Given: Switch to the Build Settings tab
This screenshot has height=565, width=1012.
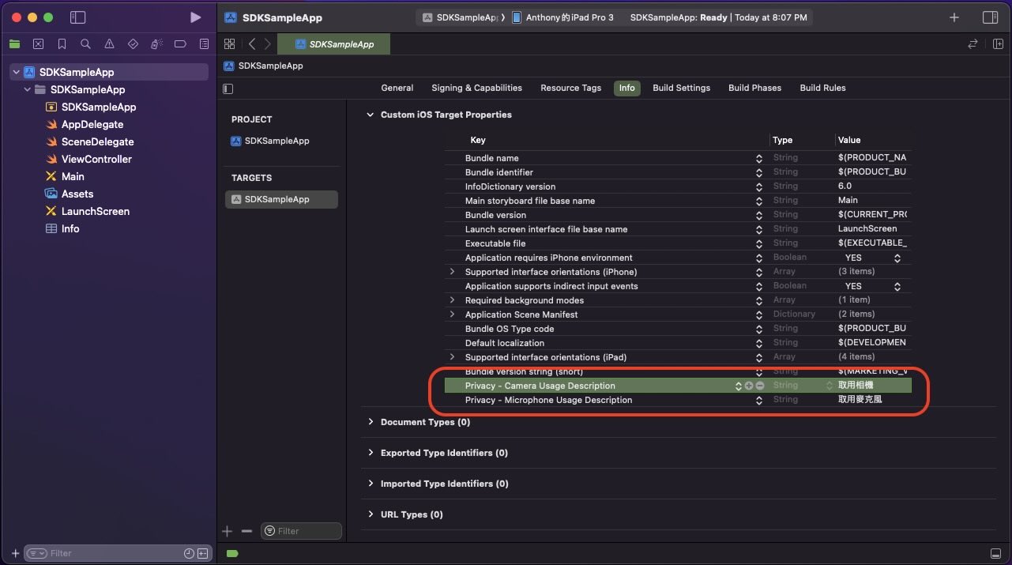Looking at the screenshot, I should point(681,88).
